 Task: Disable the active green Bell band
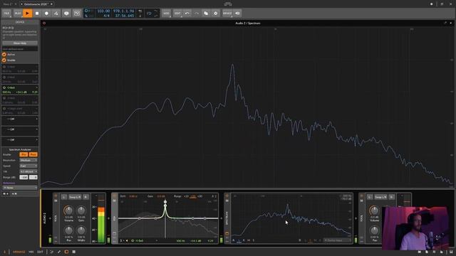[4, 87]
